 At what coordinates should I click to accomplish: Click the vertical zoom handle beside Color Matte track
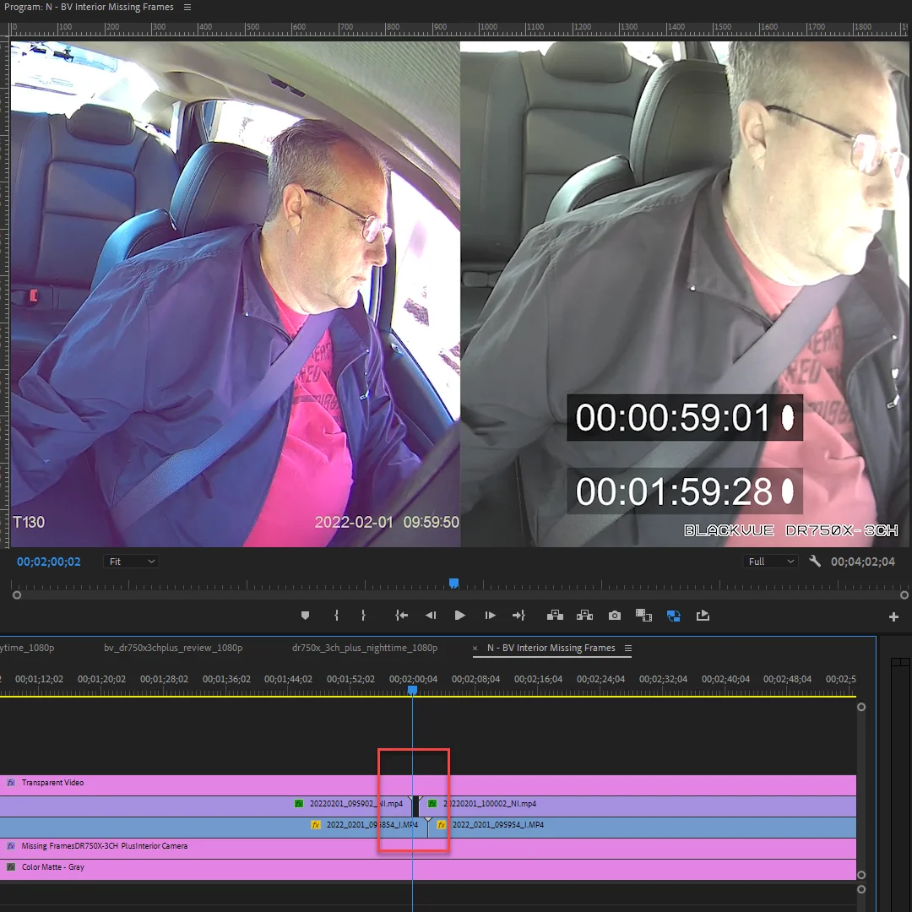pyautogui.click(x=861, y=875)
